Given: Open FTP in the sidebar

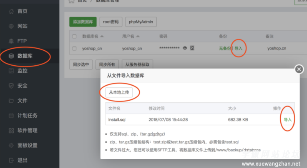Looking at the screenshot, I should pos(22,41).
